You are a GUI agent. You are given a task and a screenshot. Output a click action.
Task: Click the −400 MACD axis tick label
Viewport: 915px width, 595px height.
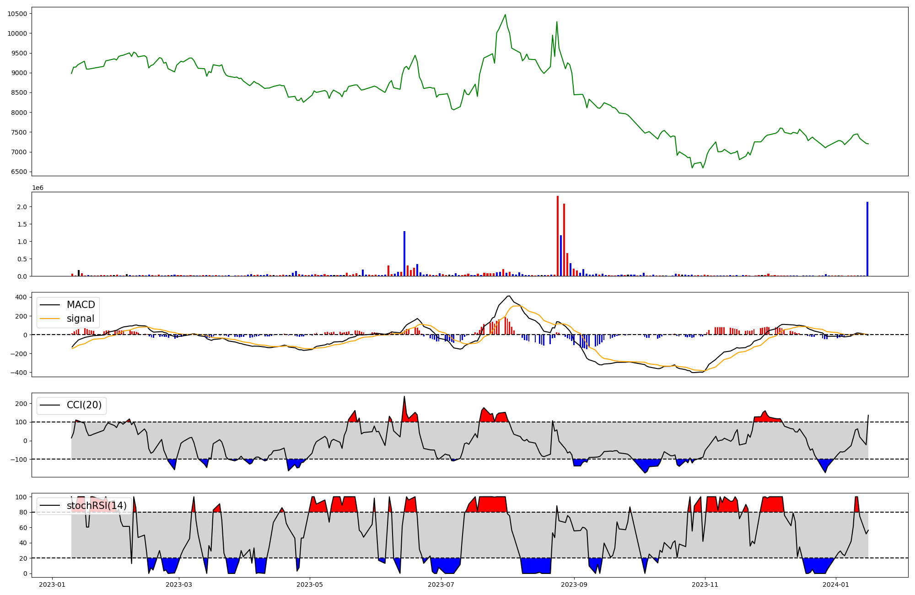pyautogui.click(x=18, y=373)
